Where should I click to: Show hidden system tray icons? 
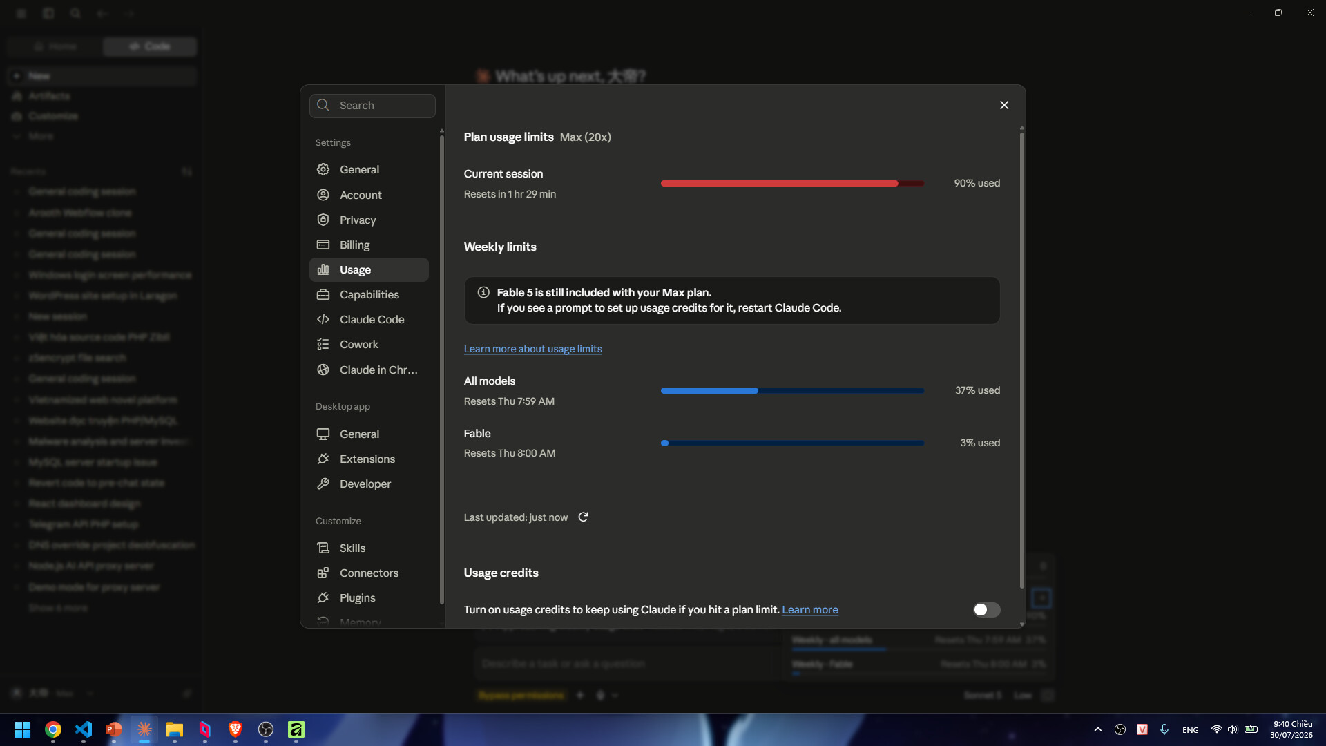(x=1098, y=729)
